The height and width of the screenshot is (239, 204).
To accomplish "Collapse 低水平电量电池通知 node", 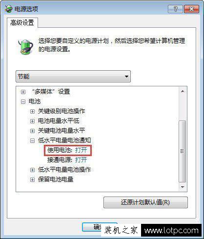I will (x=32, y=140).
